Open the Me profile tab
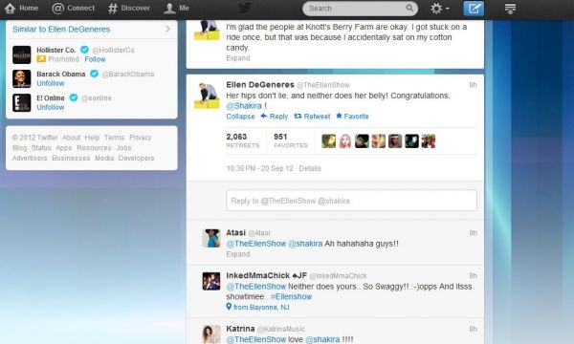 pos(176,8)
